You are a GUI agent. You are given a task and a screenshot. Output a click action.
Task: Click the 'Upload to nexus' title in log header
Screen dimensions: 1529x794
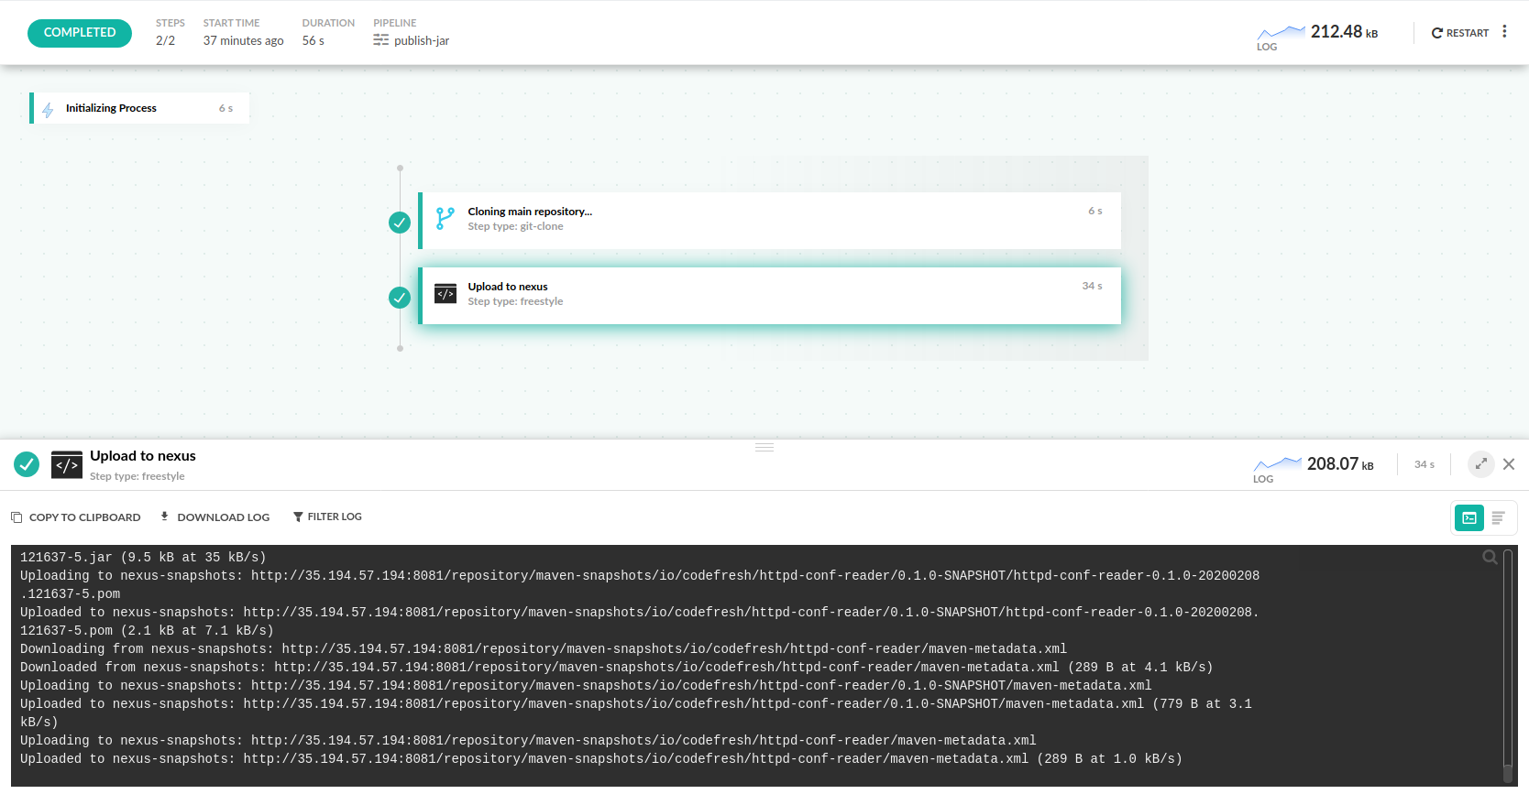tap(143, 456)
